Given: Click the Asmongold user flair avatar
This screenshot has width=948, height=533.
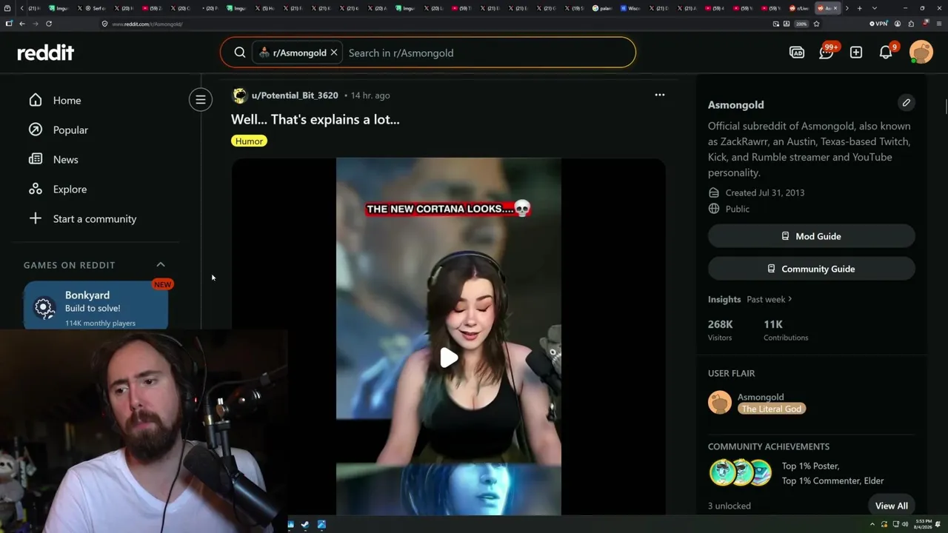Looking at the screenshot, I should point(720,403).
